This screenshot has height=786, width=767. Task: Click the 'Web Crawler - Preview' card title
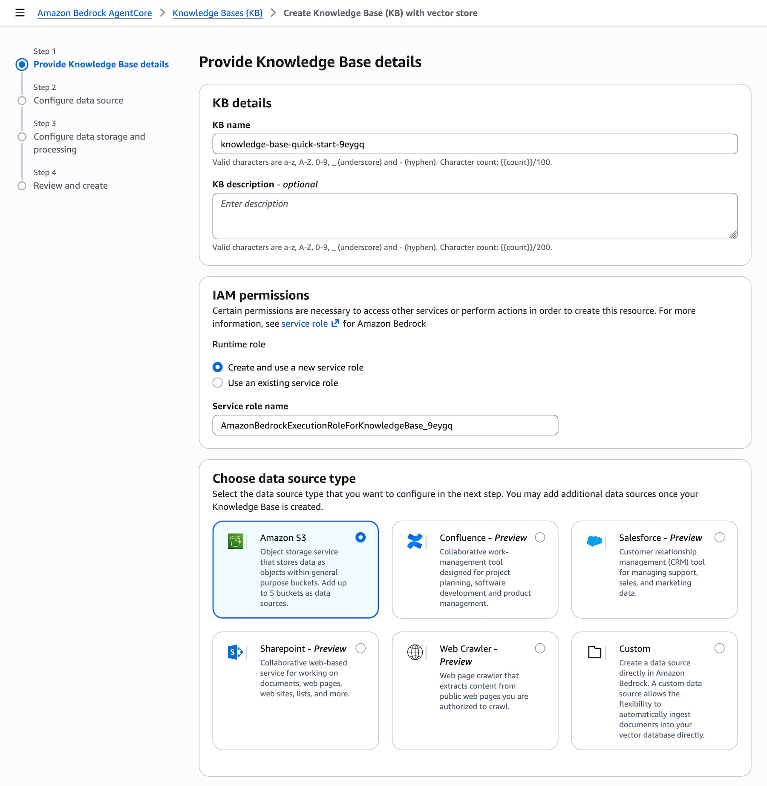[x=469, y=655]
